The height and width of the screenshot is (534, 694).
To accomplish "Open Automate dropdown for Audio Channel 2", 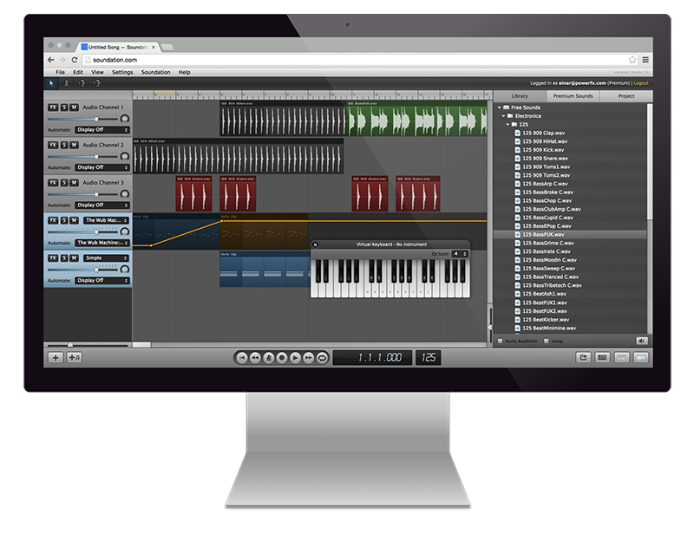I will click(x=101, y=167).
